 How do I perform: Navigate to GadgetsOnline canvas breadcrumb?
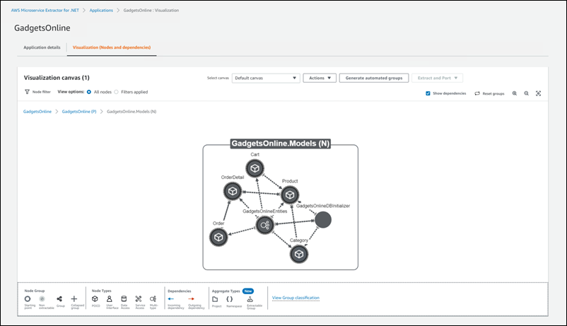tap(37, 112)
